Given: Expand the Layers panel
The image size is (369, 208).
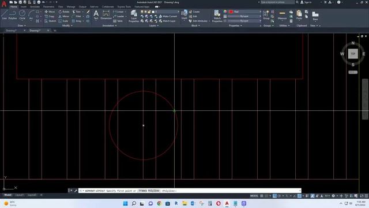Looking at the screenshot, I should point(154,25).
